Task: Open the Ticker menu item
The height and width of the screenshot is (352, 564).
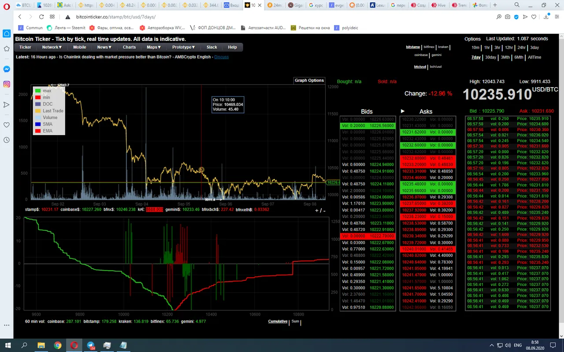Action: tap(25, 47)
